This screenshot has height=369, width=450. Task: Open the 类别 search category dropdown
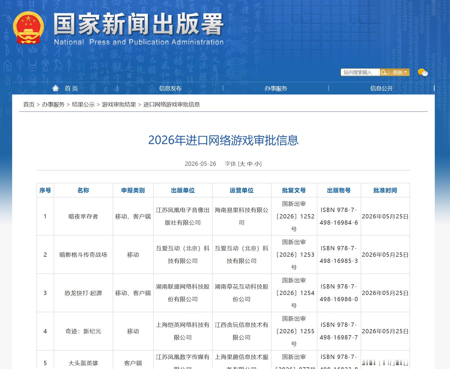400,72
